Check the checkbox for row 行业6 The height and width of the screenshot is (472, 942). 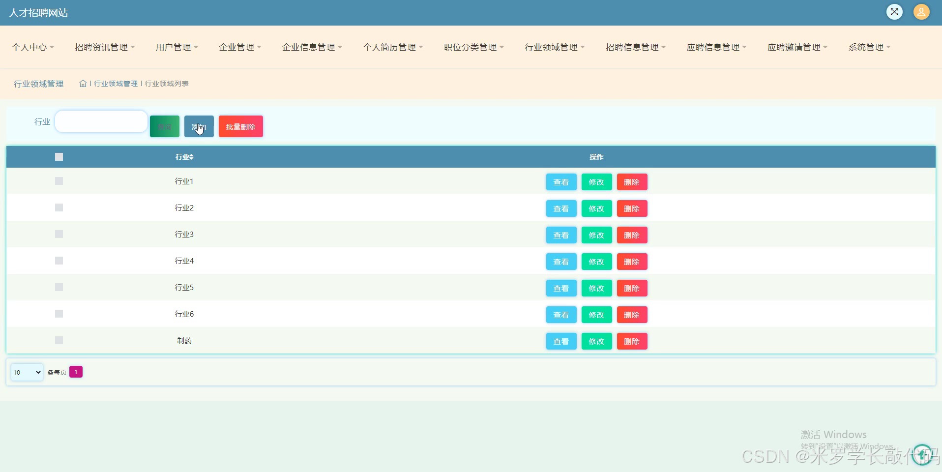click(x=59, y=314)
